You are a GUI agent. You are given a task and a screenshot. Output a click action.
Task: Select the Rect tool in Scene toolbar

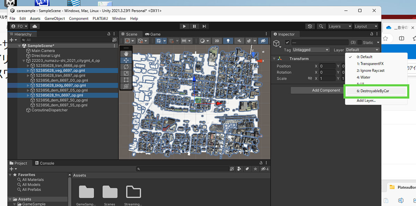pos(126,80)
